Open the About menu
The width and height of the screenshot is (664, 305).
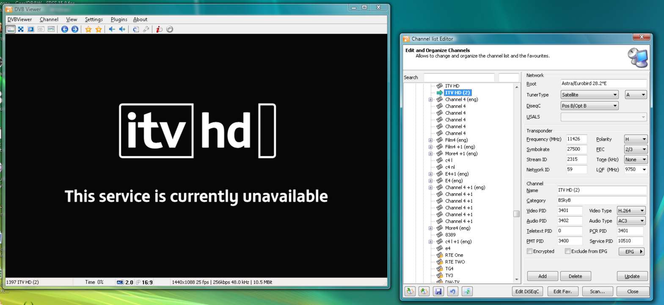click(140, 19)
